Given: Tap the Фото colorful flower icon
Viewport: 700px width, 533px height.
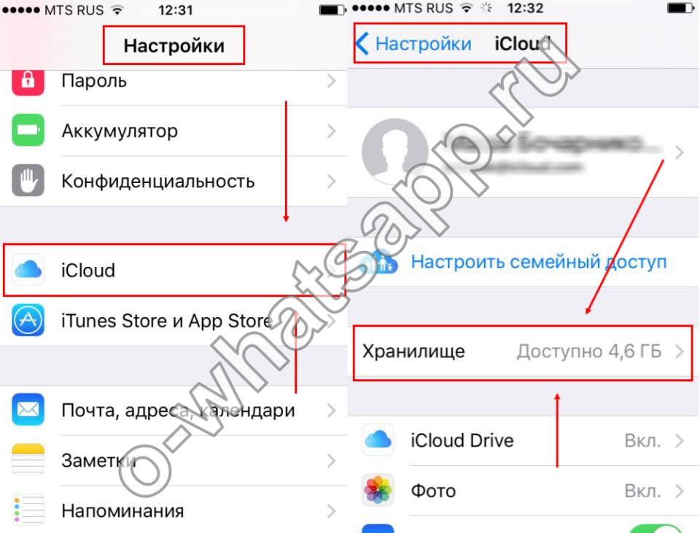Looking at the screenshot, I should [378, 490].
